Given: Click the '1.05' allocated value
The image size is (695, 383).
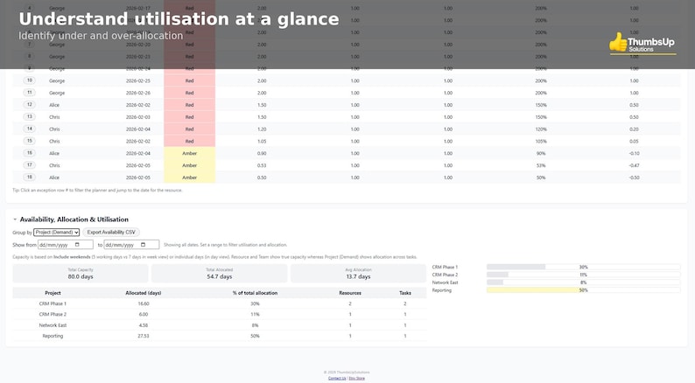Looking at the screenshot, I should (262, 142).
